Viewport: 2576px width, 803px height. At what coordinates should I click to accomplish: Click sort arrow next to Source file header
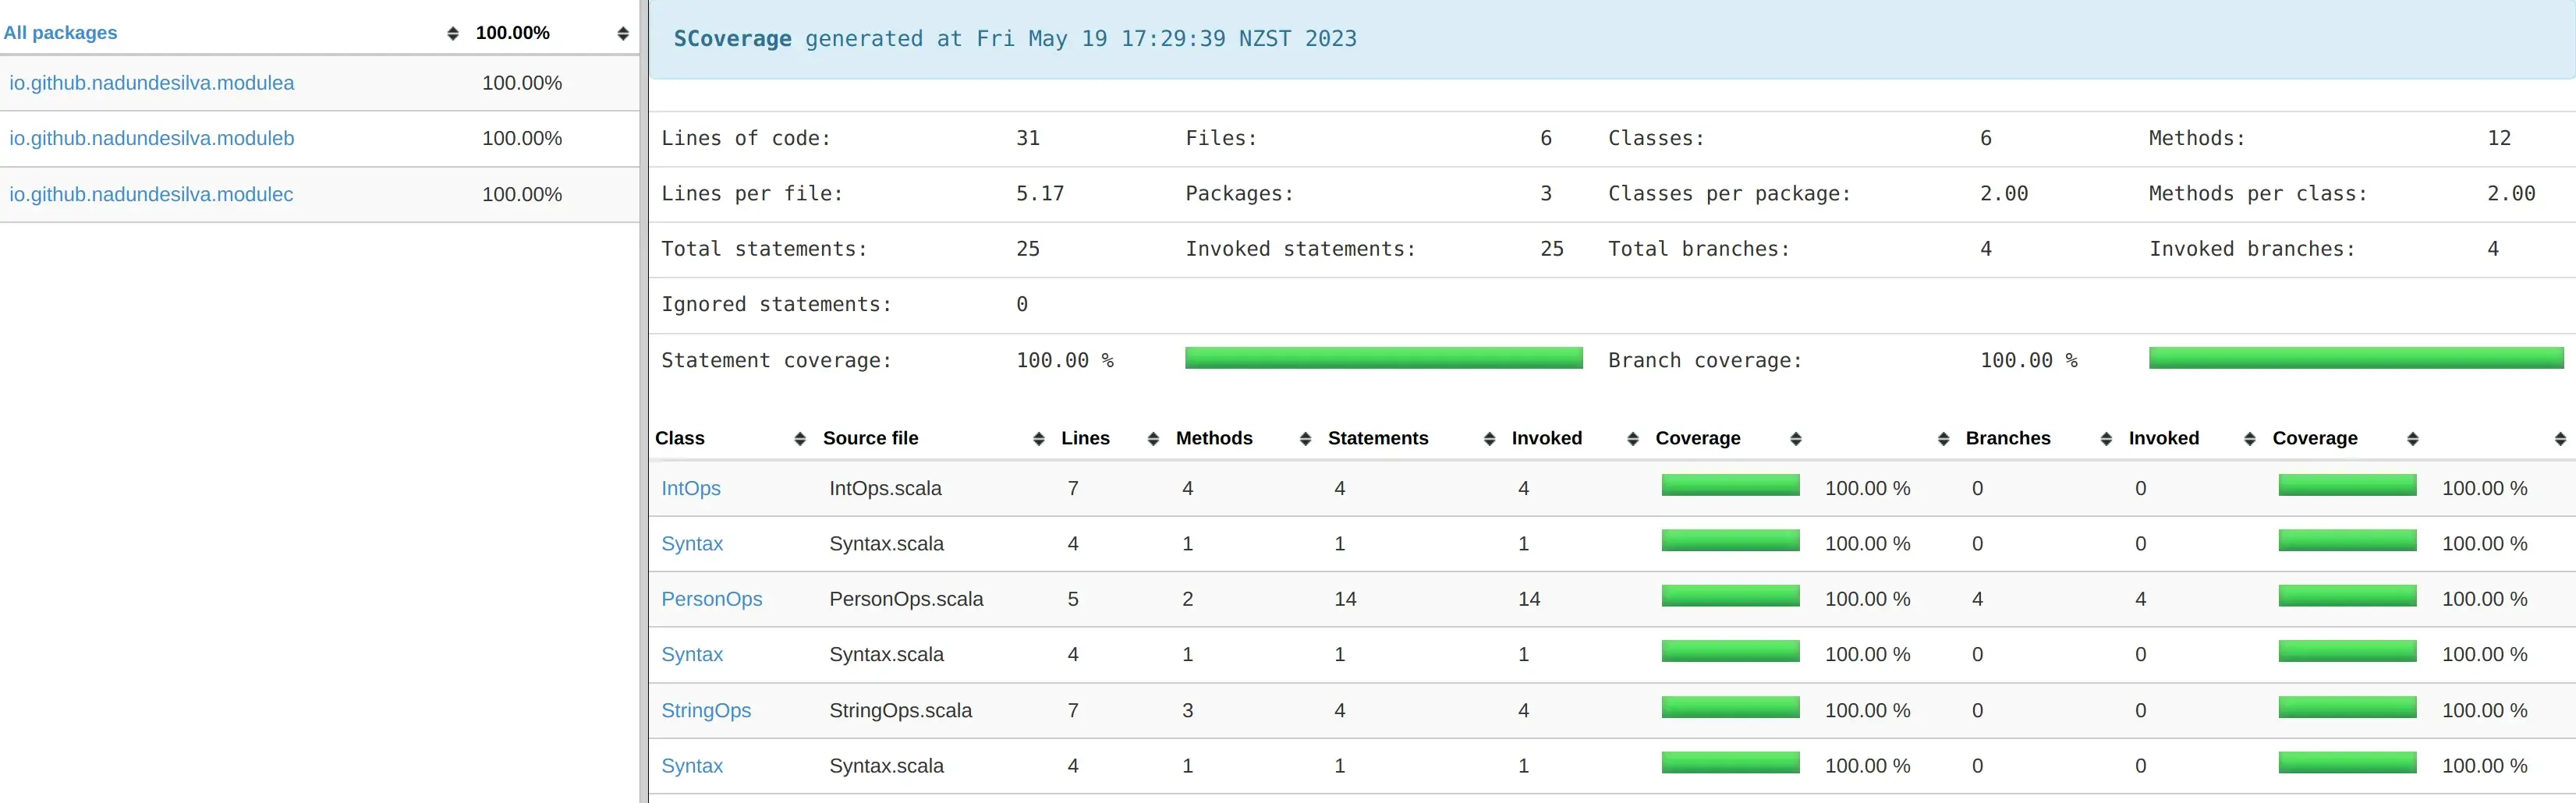tap(1038, 439)
